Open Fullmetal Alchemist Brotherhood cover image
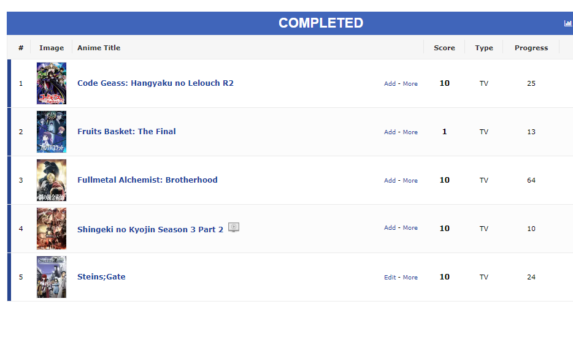 pos(52,180)
